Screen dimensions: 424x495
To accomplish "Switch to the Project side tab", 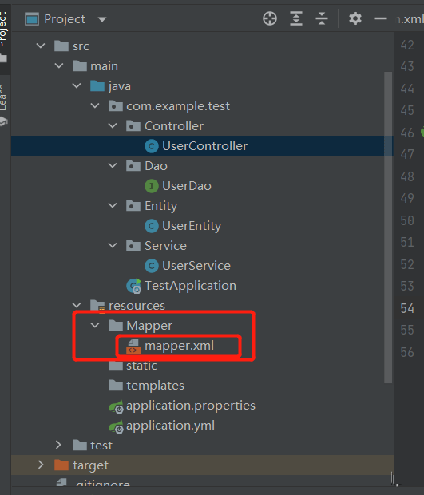I will coord(3,30).
